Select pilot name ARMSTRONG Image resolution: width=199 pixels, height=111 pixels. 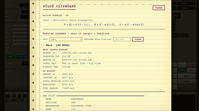(77, 99)
